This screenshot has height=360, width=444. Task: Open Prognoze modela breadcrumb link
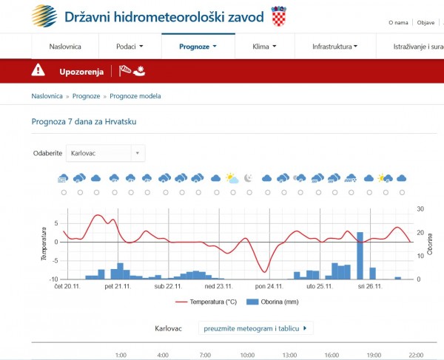click(135, 96)
